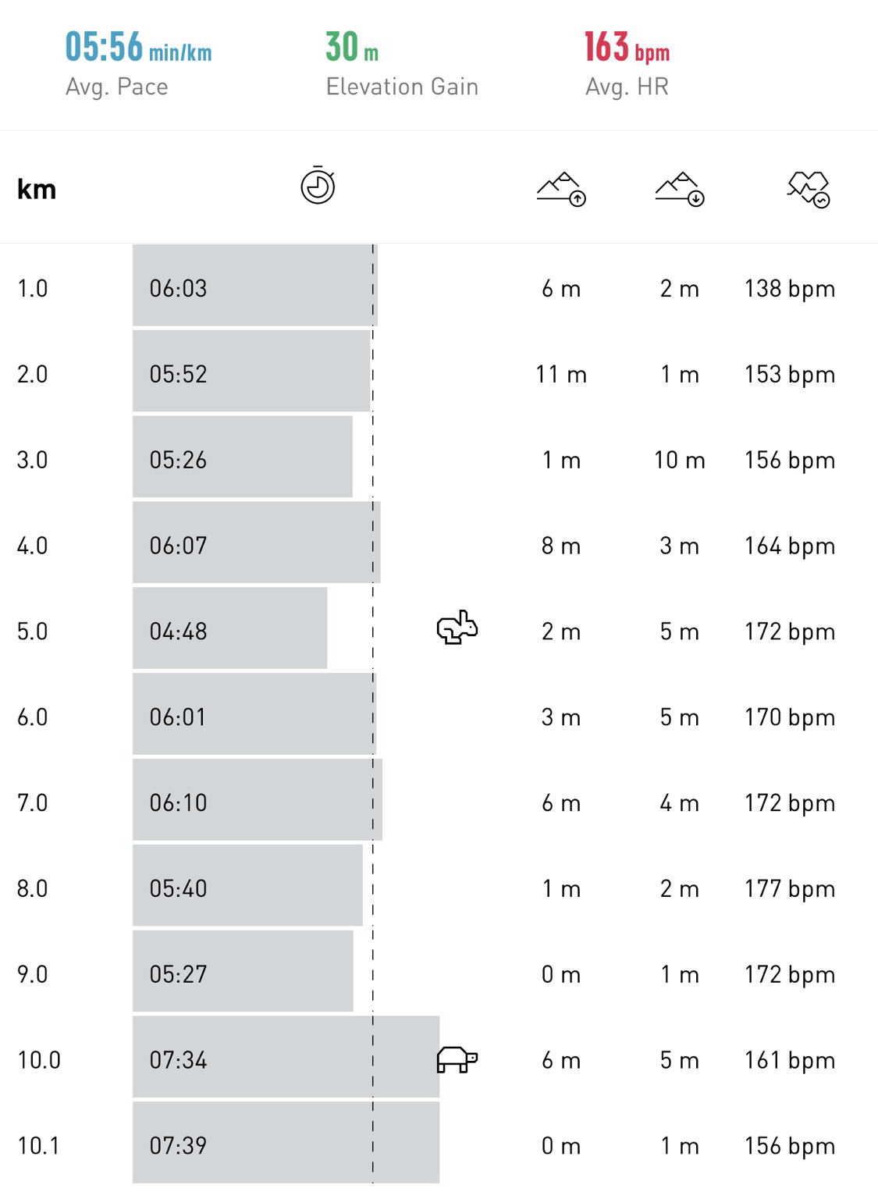Tap the stopwatch pace column icon
The image size is (878, 1199).
click(318, 186)
